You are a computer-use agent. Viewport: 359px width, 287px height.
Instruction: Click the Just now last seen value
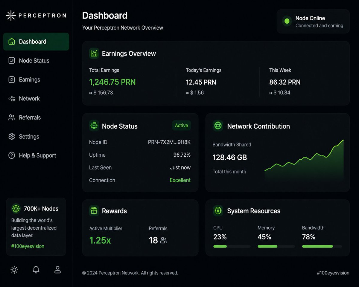tap(180, 168)
